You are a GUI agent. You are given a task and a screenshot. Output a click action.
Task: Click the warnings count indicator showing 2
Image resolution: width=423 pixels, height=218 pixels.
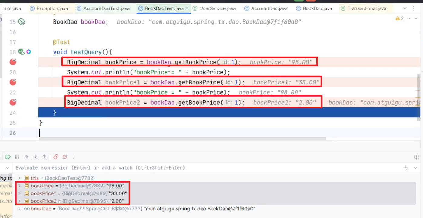click(x=400, y=18)
